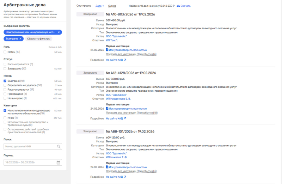Toggle the Истец role checkbox
This screenshot has width=282, height=184.
click(x=5, y=52)
